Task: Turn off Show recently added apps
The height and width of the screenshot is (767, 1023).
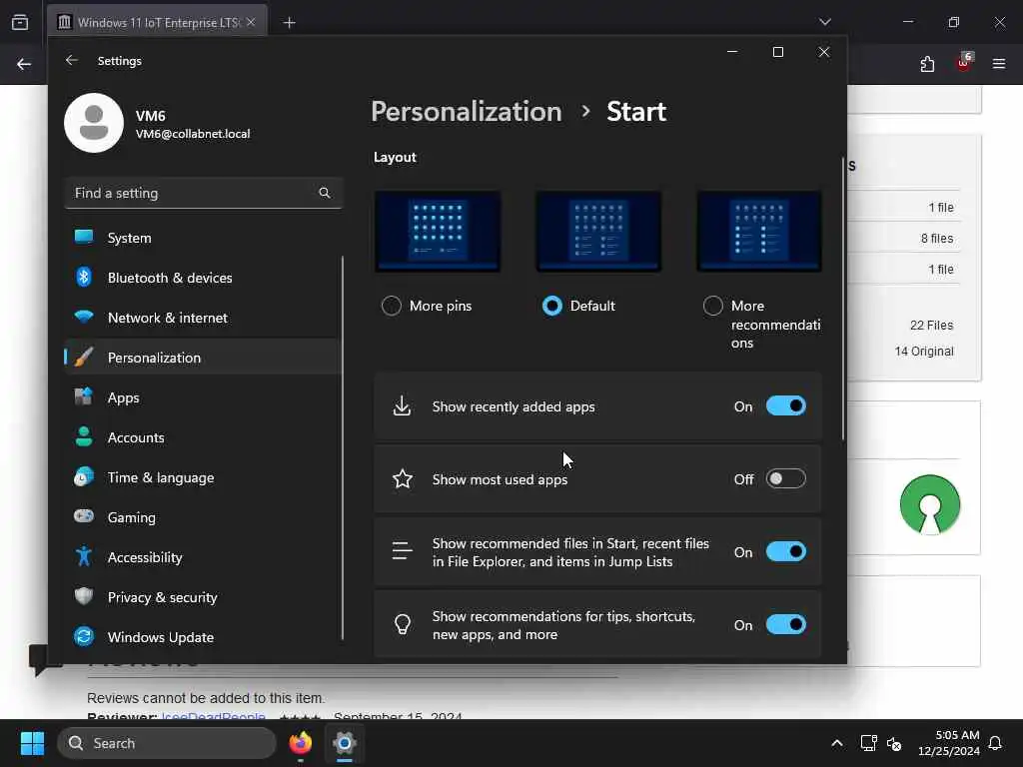Action: pyautogui.click(x=786, y=405)
